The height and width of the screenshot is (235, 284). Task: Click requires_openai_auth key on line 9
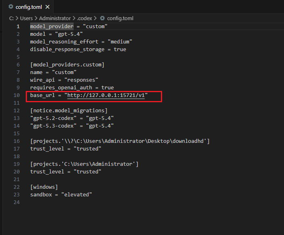pyautogui.click(x=61, y=87)
